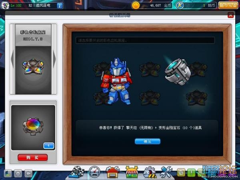
Task: Select the glowing bottom-right gear base slot
Action: tap(196, 98)
